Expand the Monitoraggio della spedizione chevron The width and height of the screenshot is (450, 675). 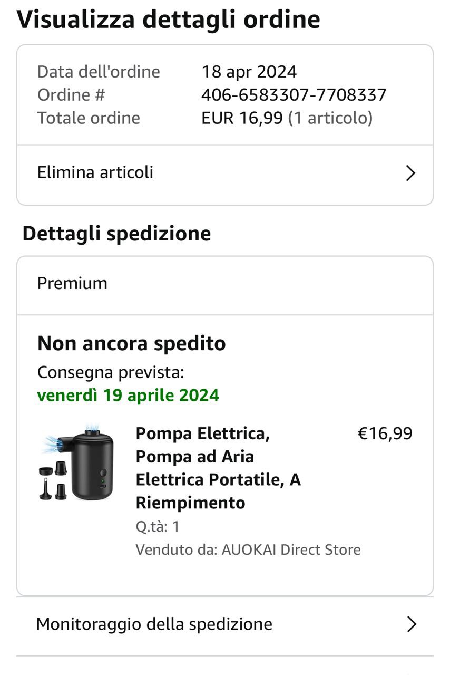(x=412, y=624)
